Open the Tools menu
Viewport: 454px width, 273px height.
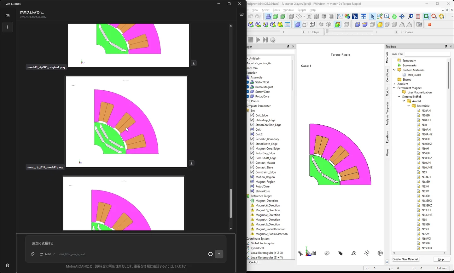[x=276, y=10]
